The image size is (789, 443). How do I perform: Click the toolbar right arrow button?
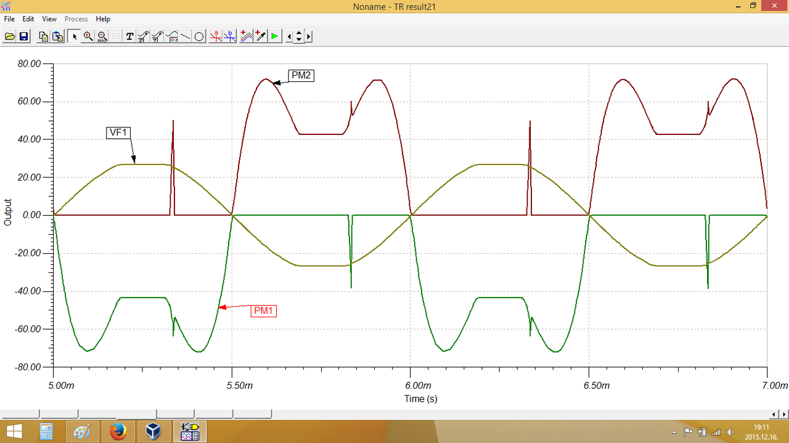pyautogui.click(x=308, y=36)
